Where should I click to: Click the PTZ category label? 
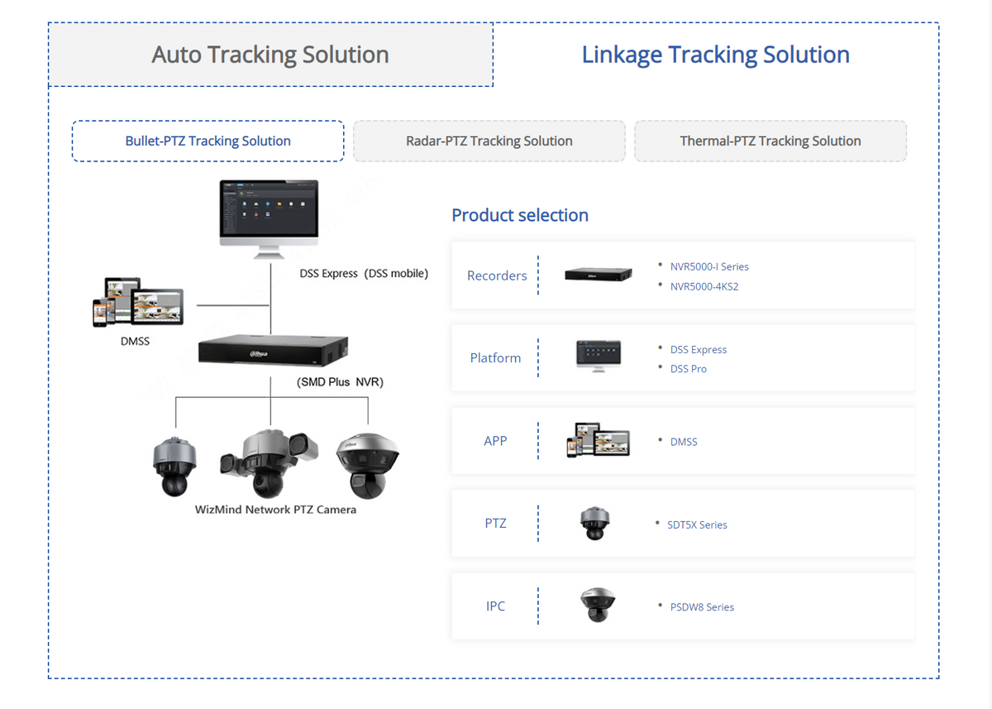(x=495, y=524)
